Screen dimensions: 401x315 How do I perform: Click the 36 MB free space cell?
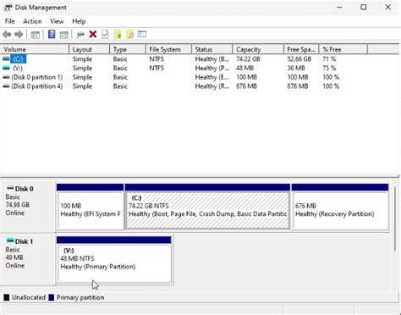296,68
